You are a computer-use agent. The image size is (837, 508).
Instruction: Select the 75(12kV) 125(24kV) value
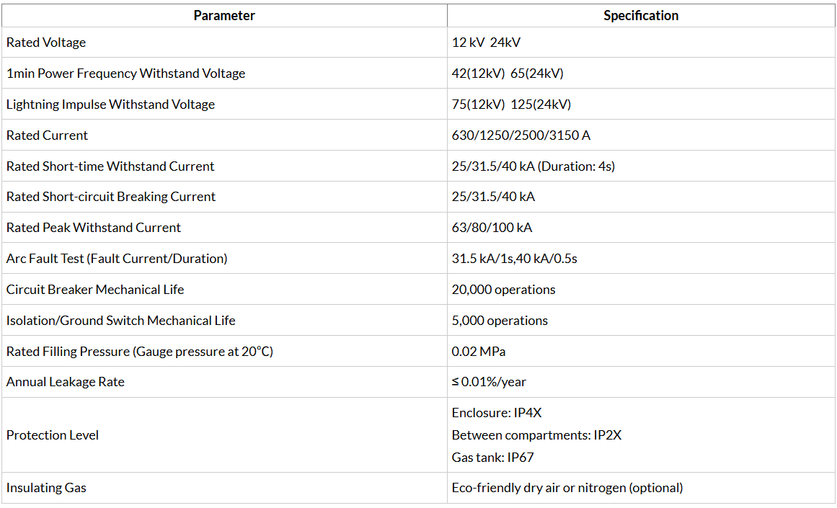click(511, 104)
